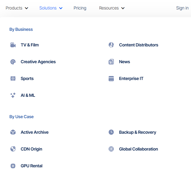Viewport: 191px width, 178px height.
Task: Click the sports field icon beside Sports
Action: [13, 78]
